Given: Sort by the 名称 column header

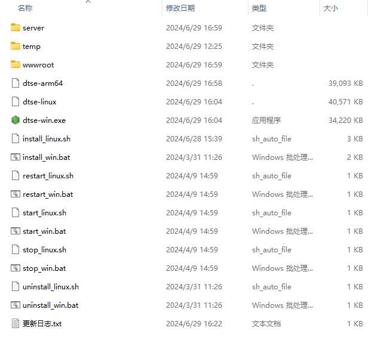Looking at the screenshot, I should [x=25, y=8].
